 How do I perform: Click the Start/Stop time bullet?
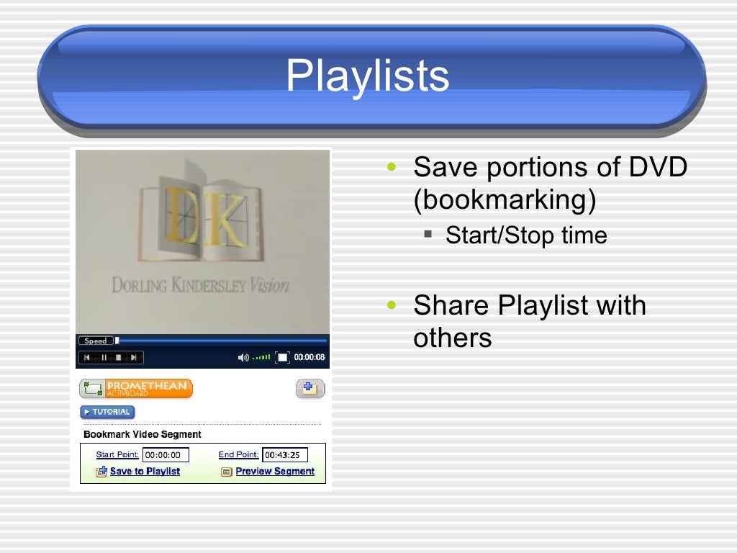(x=526, y=235)
